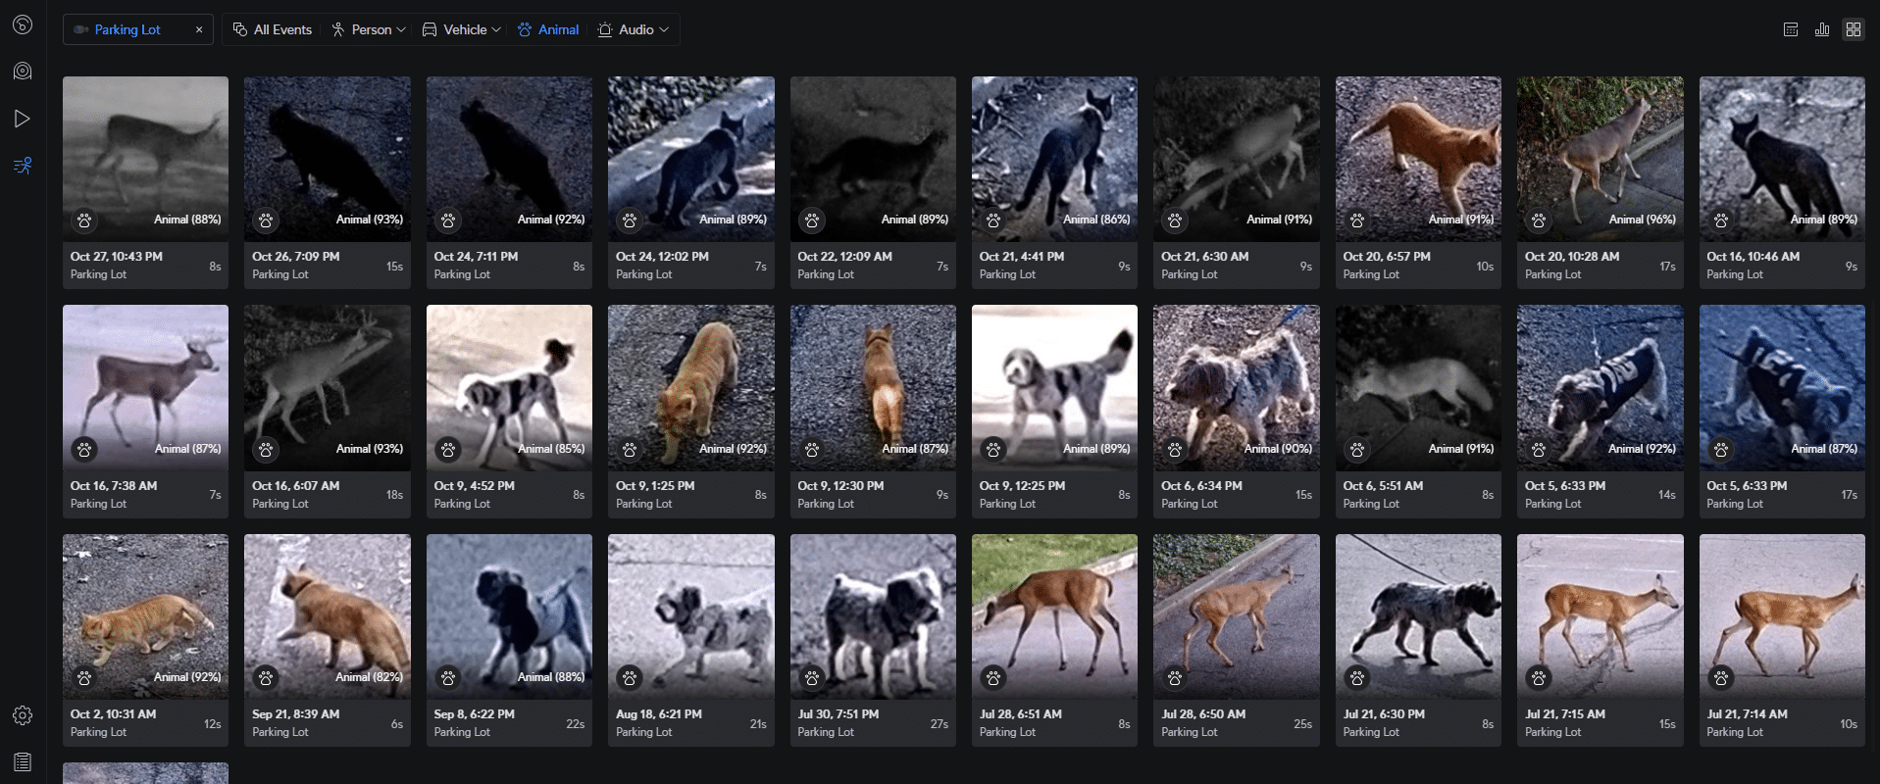Open the Aug 18, 6:21 PM event thumbnail
This screenshot has height=784, width=1880.
point(691,616)
